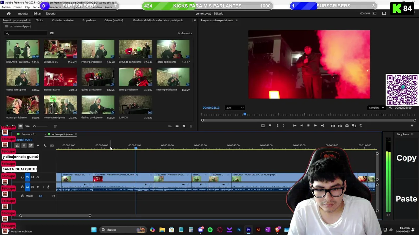Screen dimensions: 419x235
Task: Create a new bin in Project panel
Action: point(177,126)
